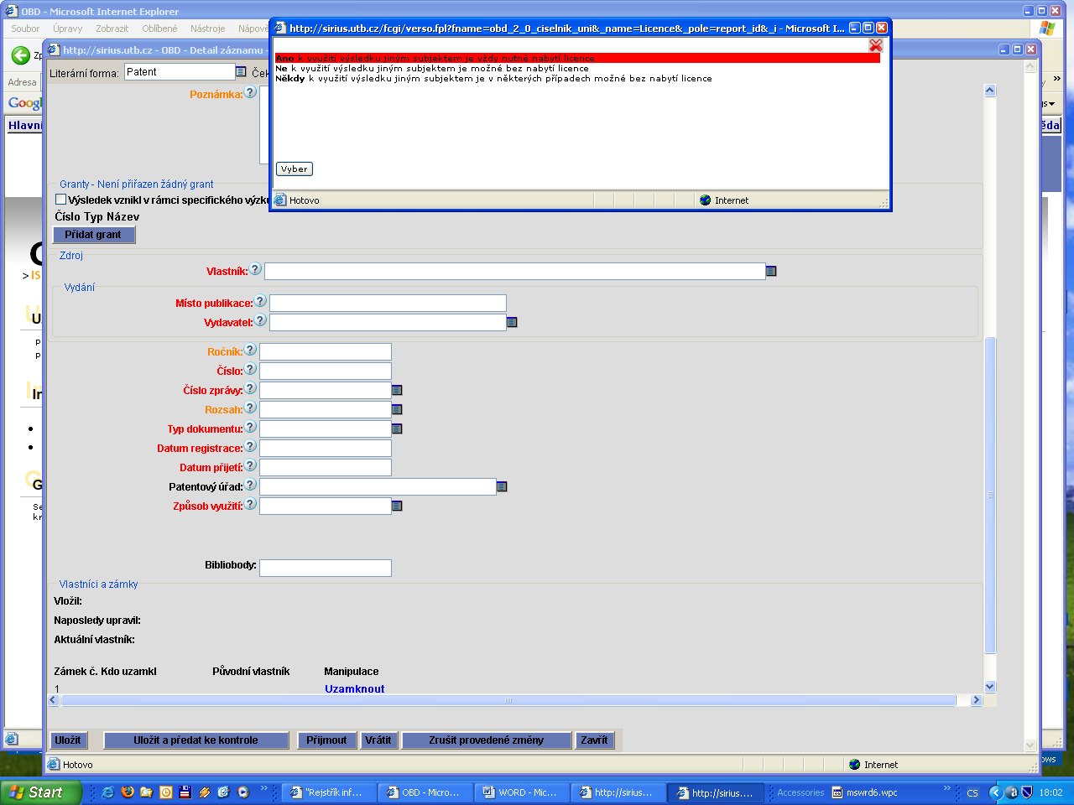1074x805 pixels.
Task: Open the code list picker for Rozsah
Action: tap(397, 409)
